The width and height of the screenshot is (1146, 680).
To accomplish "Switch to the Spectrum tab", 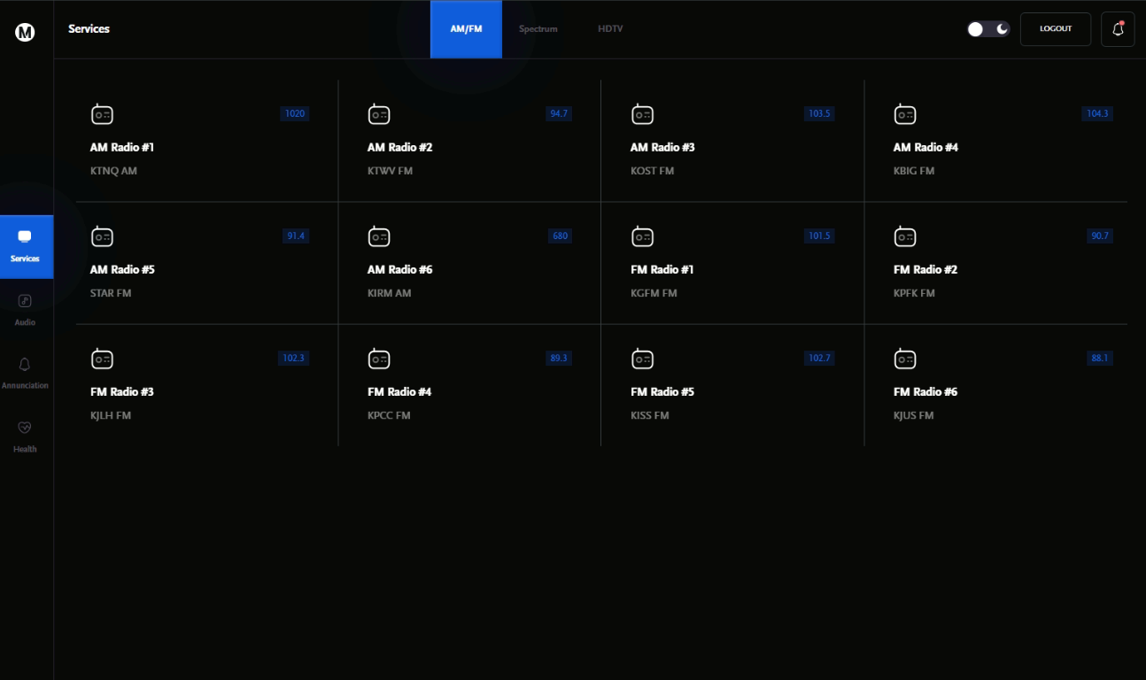I will 538,29.
